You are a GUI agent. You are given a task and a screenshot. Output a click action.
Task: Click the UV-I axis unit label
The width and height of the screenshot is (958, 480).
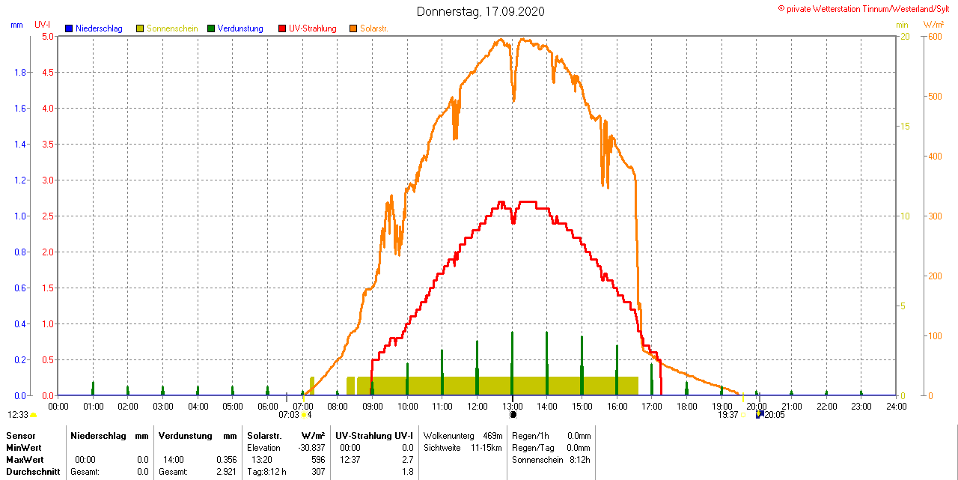click(43, 25)
